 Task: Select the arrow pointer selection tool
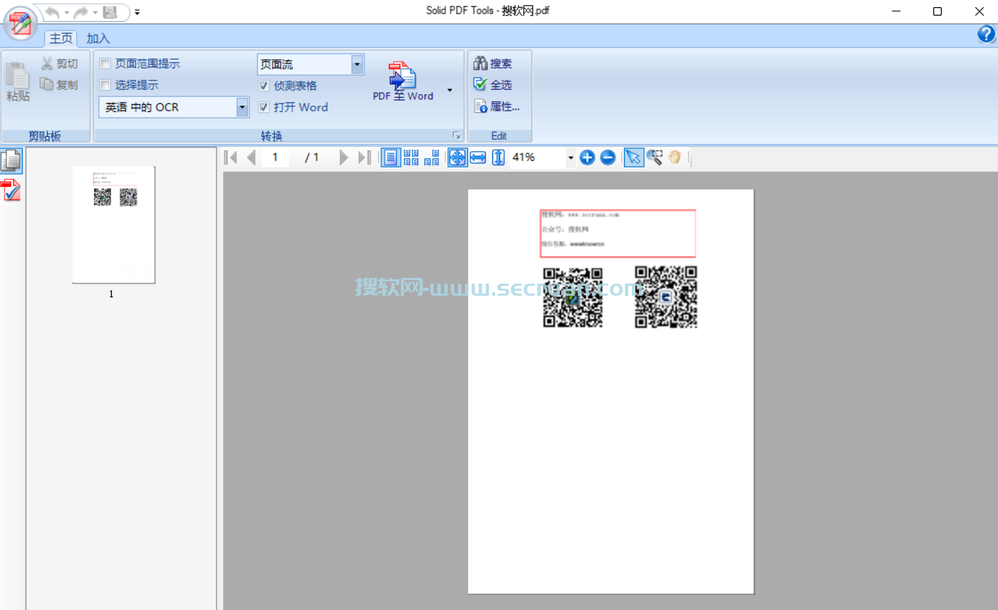(x=633, y=157)
